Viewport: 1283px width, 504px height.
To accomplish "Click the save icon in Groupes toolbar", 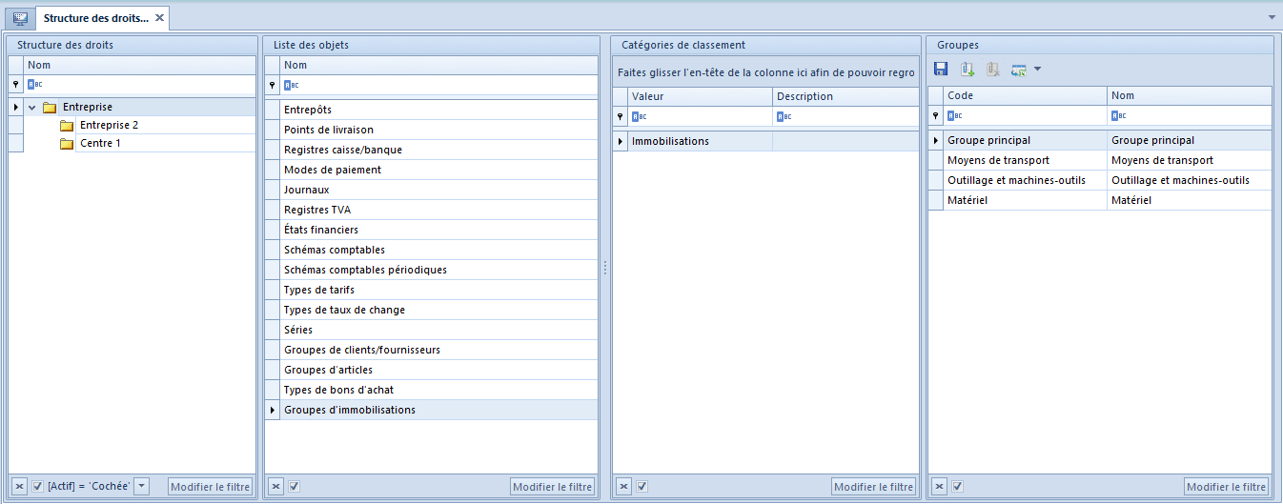I will [941, 70].
